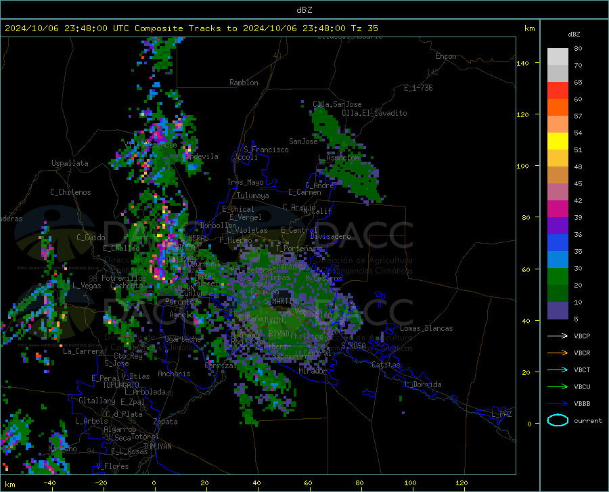Image resolution: width=609 pixels, height=492 pixels.
Task: Click the 'Encon' map label
Action: 446,56
